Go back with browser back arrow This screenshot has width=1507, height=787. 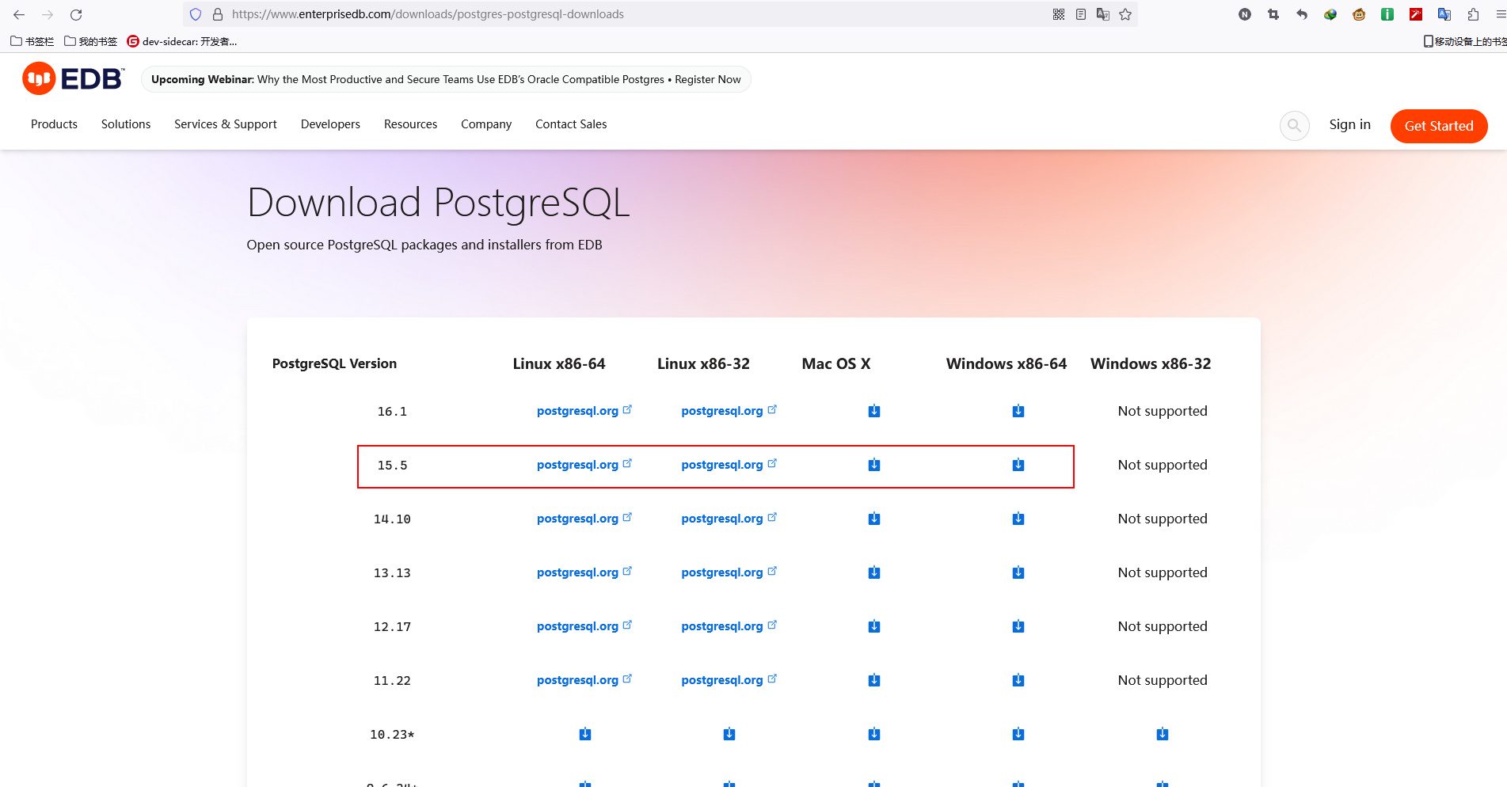click(19, 14)
